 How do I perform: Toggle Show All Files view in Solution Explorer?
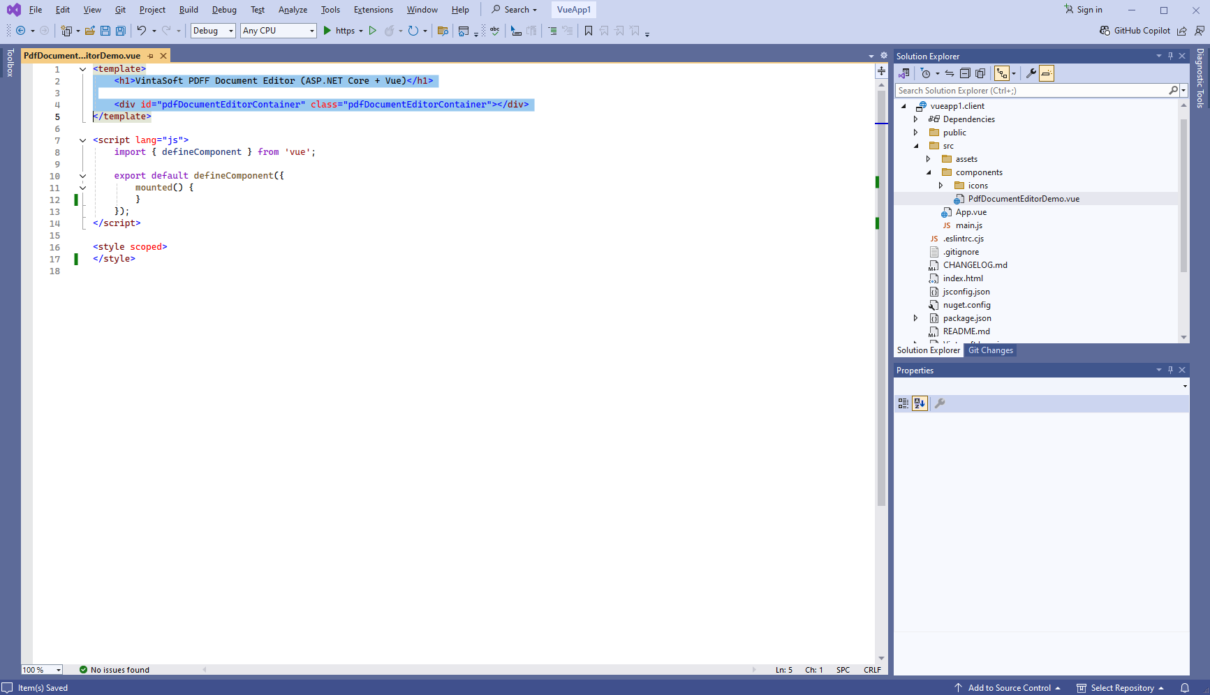point(980,73)
